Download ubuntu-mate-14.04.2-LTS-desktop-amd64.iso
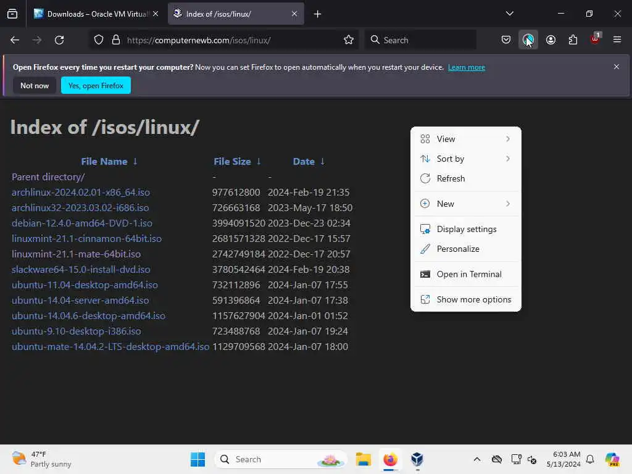The image size is (632, 474). coord(110,347)
